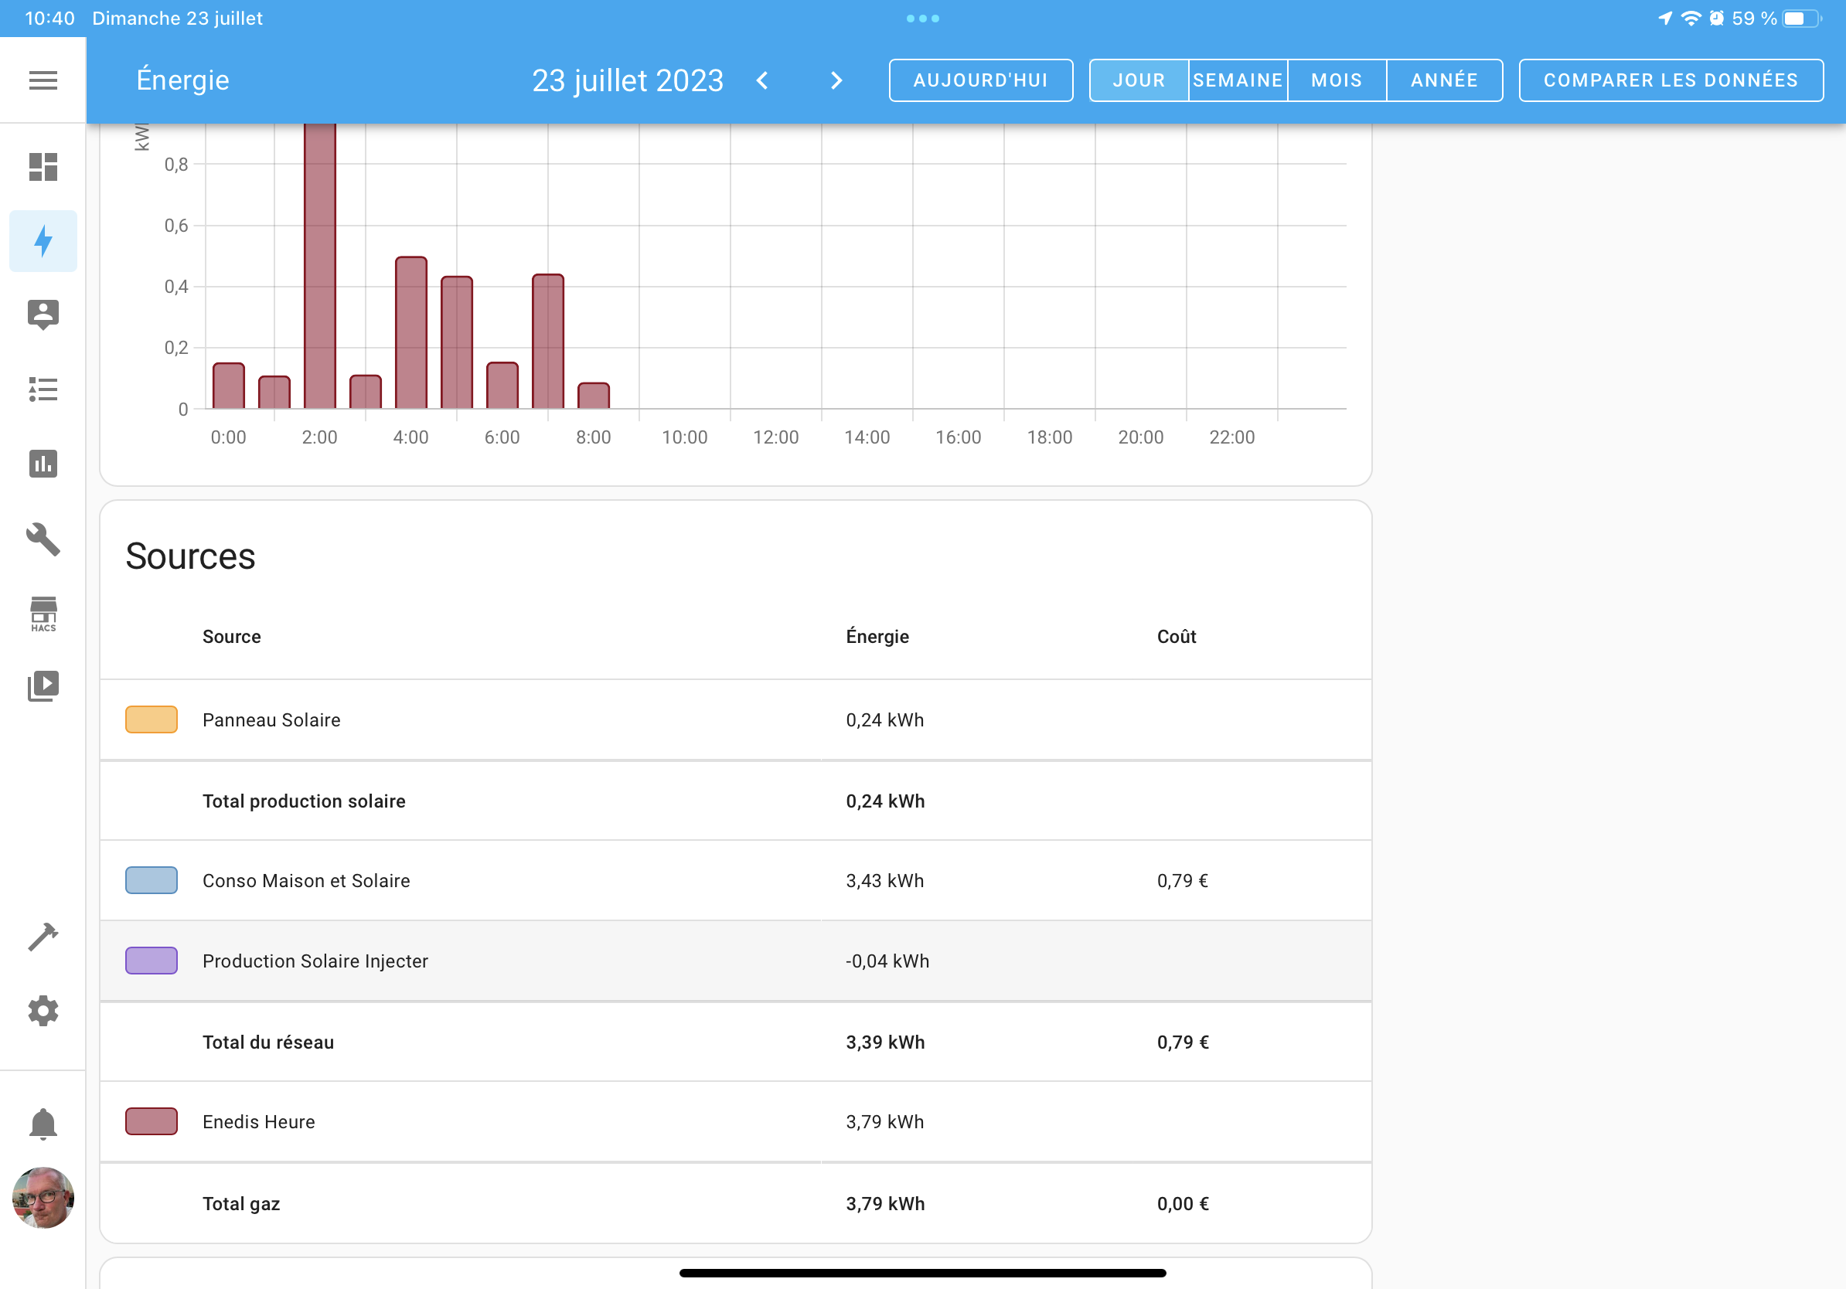Tap the Production Solaire Injecter purple swatch
This screenshot has height=1289, width=1846.
tap(152, 961)
